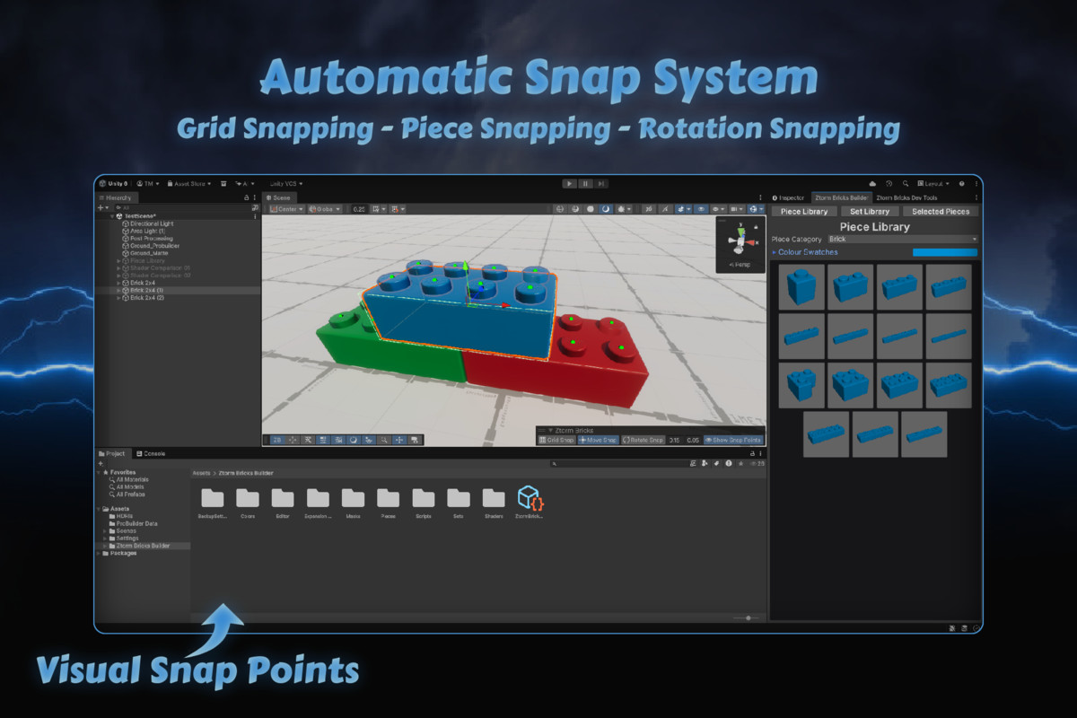Pause the editor with the pause button
Viewport: 1077px width, 718px height.
point(585,183)
